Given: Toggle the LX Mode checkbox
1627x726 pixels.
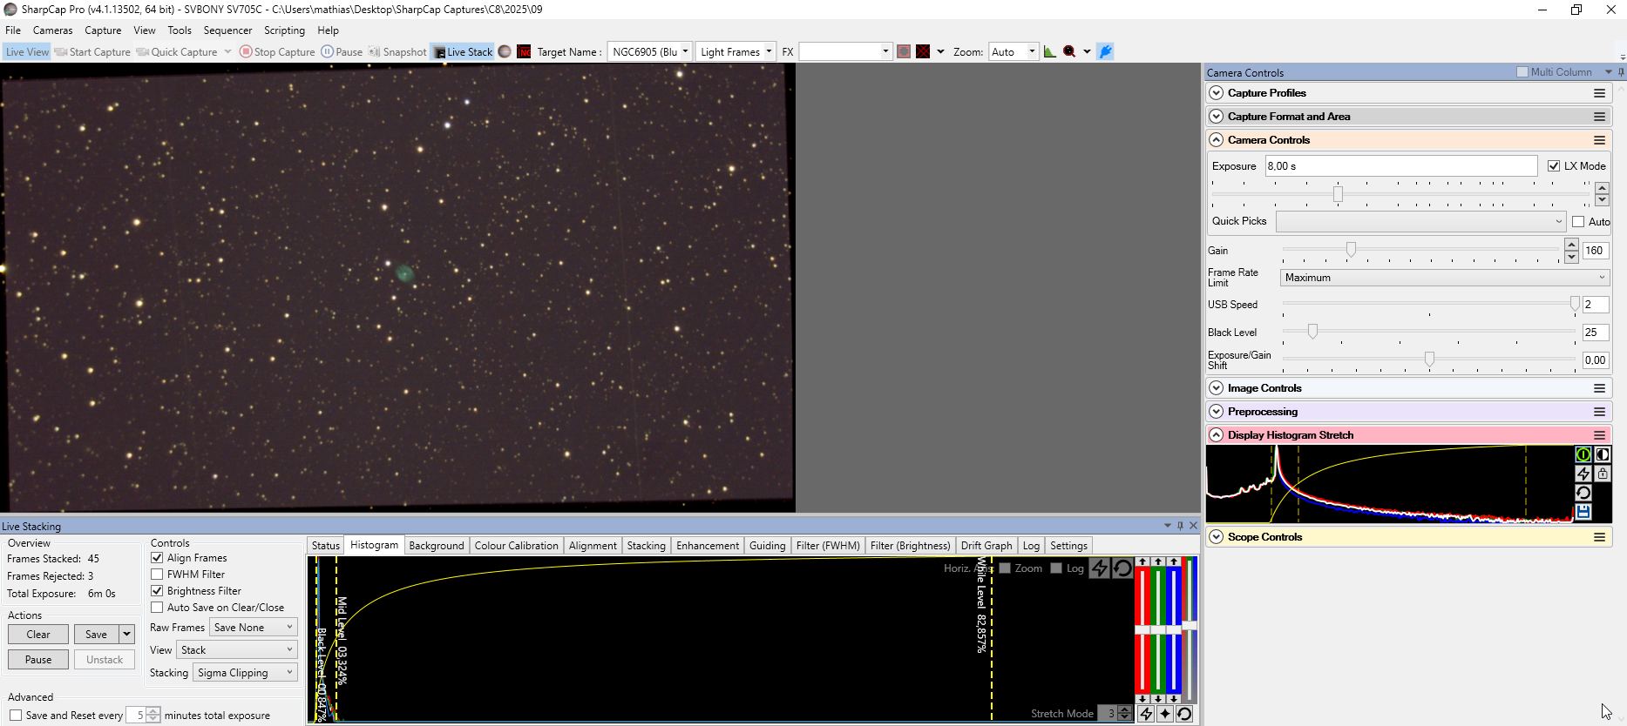Looking at the screenshot, I should (x=1554, y=166).
